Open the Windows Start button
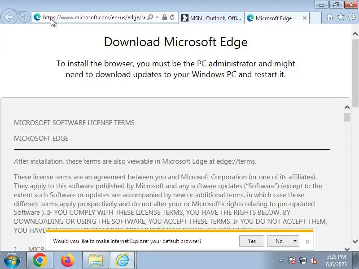359x269 pixels. (12, 260)
